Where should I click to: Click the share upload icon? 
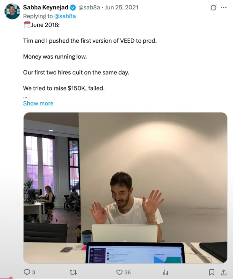coord(224,272)
